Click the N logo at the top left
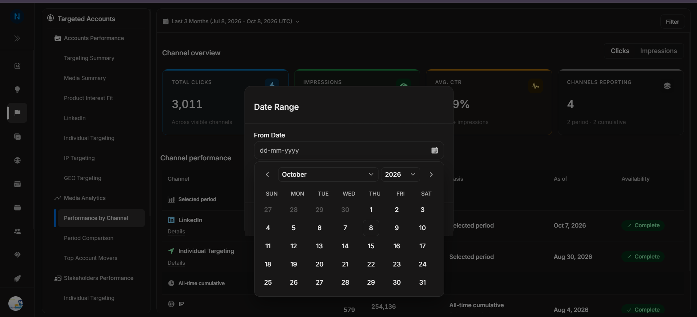This screenshot has width=697, height=317. tap(17, 16)
